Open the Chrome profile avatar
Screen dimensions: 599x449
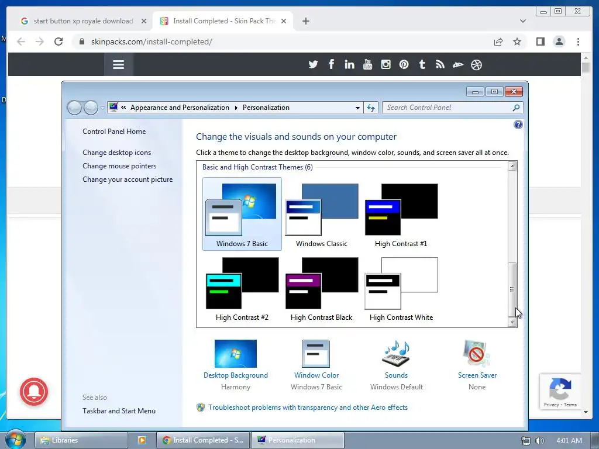coord(559,42)
